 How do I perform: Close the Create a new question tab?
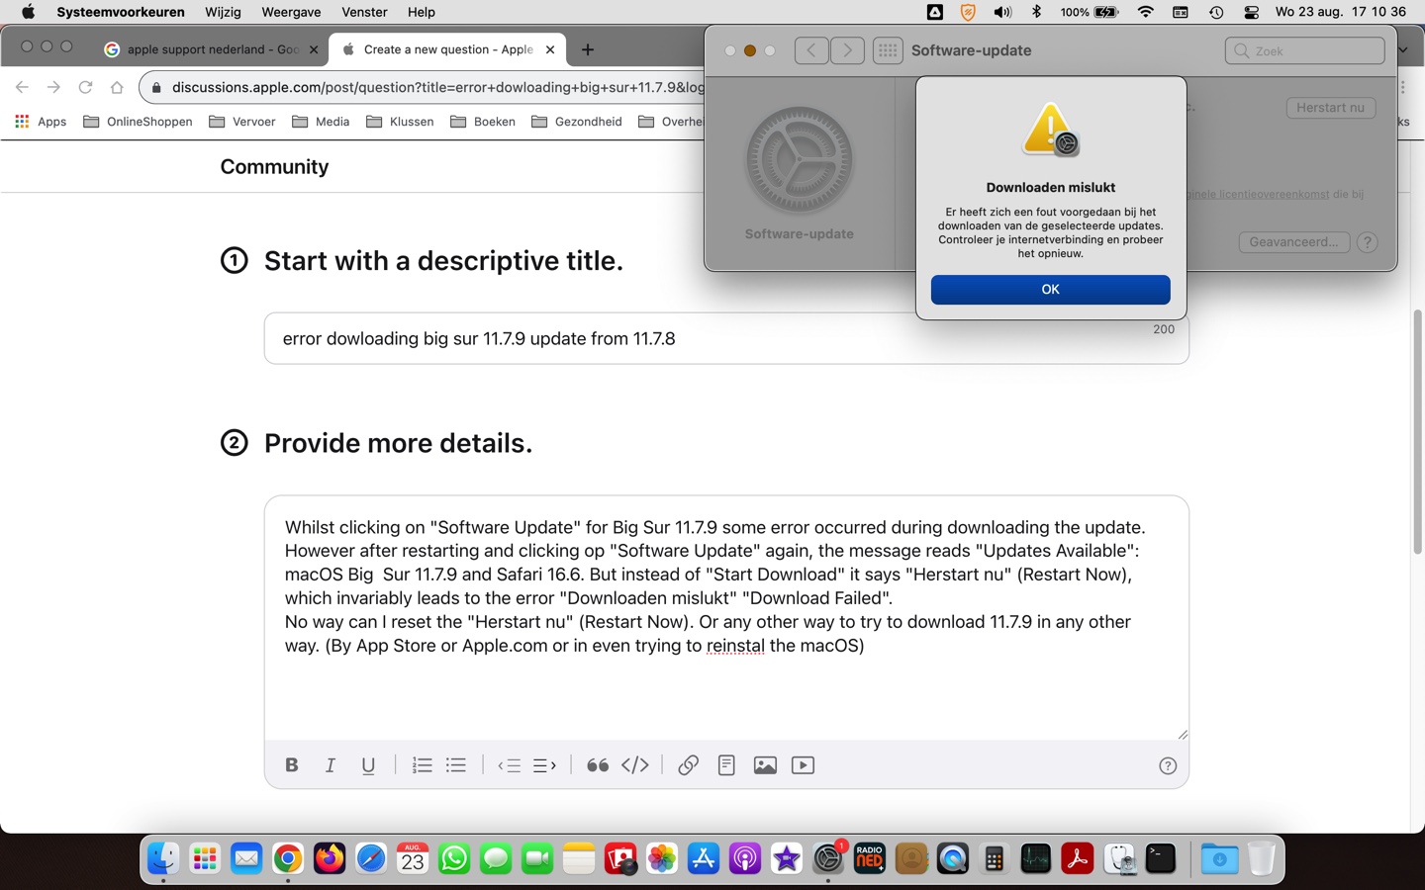550,49
